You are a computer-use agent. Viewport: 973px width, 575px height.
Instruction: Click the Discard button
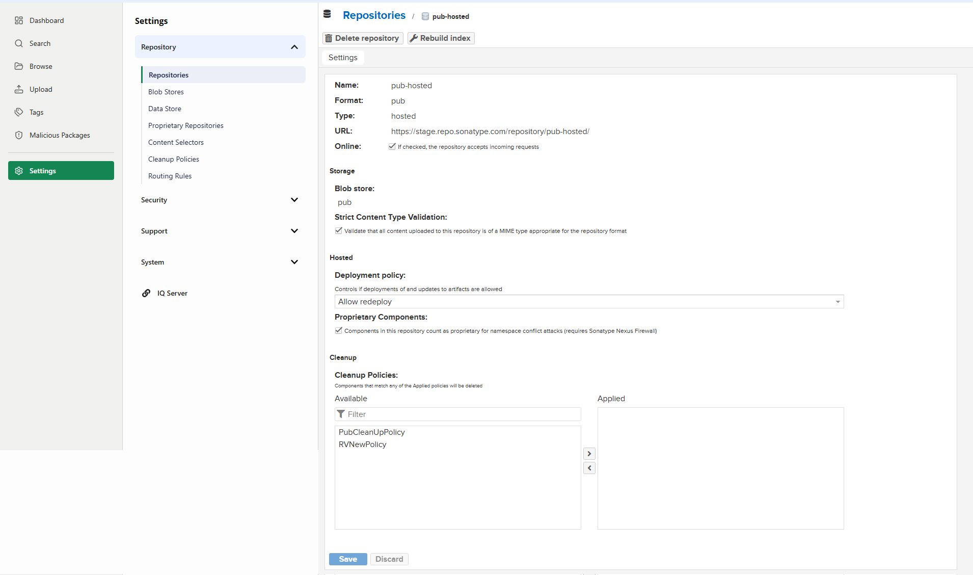click(x=389, y=559)
